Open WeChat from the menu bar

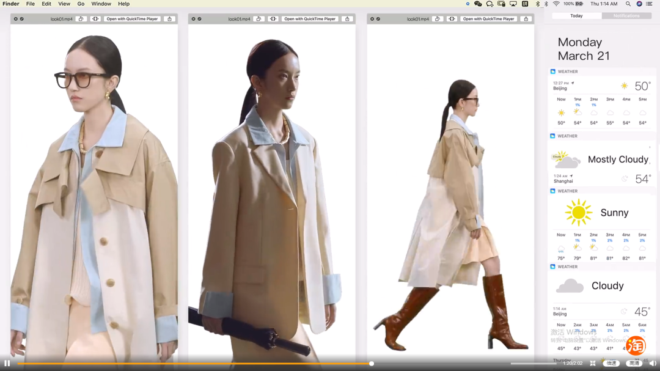click(478, 4)
